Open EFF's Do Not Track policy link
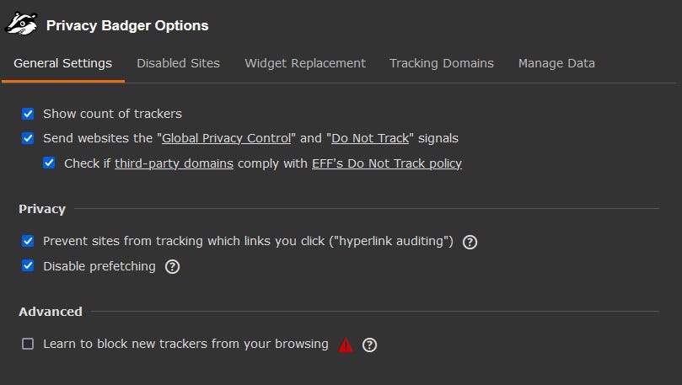Screen dimensions: 682x385 coord(387,163)
